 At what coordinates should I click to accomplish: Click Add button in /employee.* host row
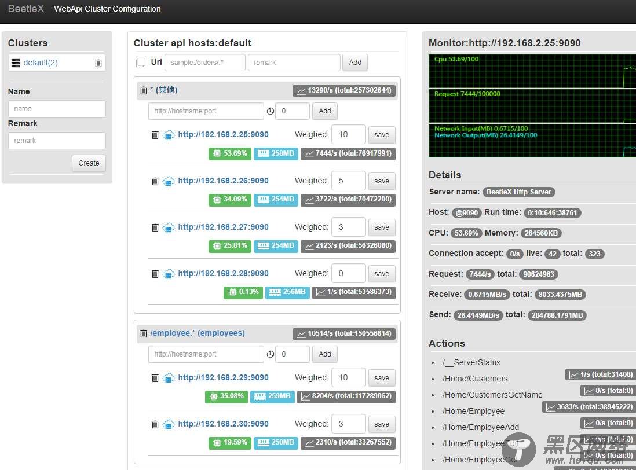tap(325, 354)
